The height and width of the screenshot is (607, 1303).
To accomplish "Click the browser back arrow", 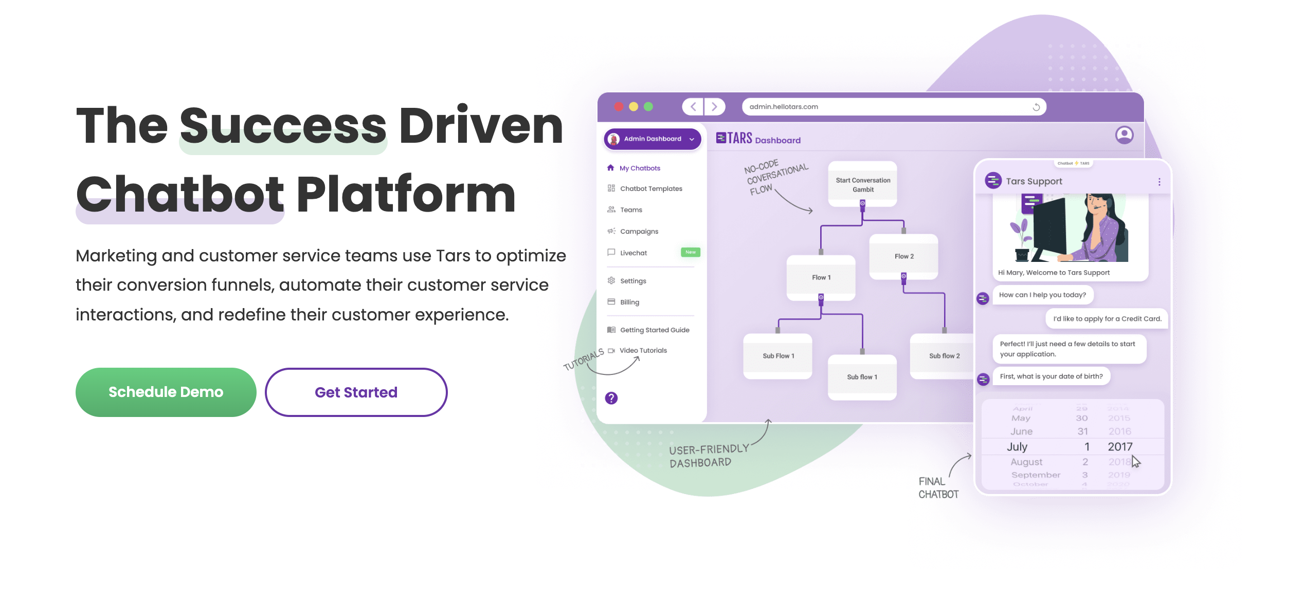I will pos(693,107).
